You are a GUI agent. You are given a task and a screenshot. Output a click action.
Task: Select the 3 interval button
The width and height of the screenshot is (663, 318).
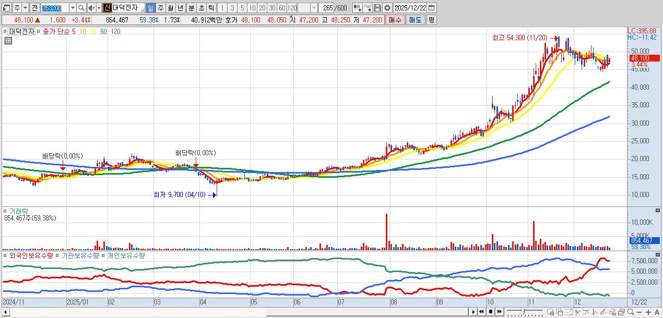tap(231, 8)
